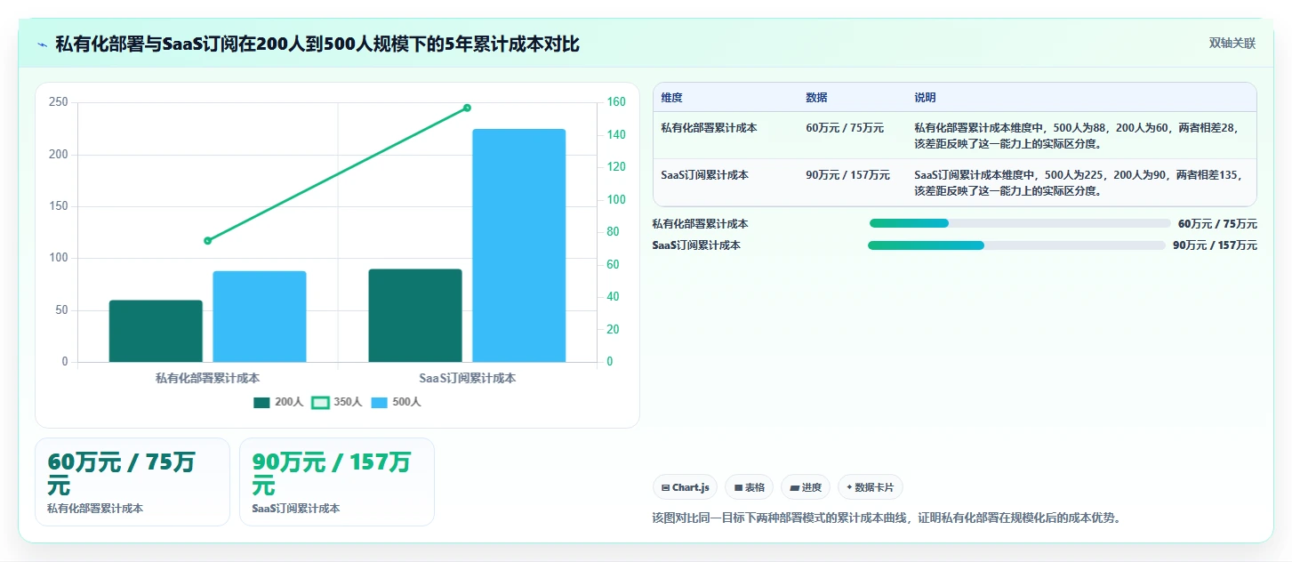Click the diamond icon in 数据卡片 chip
The height and width of the screenshot is (562, 1292).
(x=849, y=487)
